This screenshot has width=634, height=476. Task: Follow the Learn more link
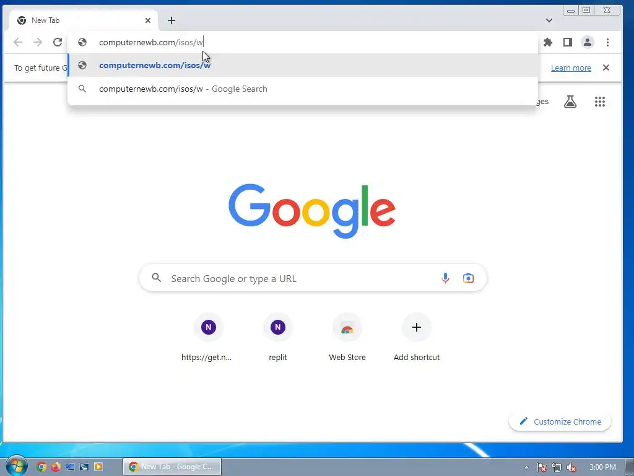[570, 68]
